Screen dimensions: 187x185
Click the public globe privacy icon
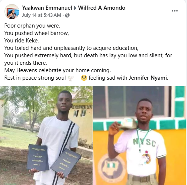tap(67, 15)
